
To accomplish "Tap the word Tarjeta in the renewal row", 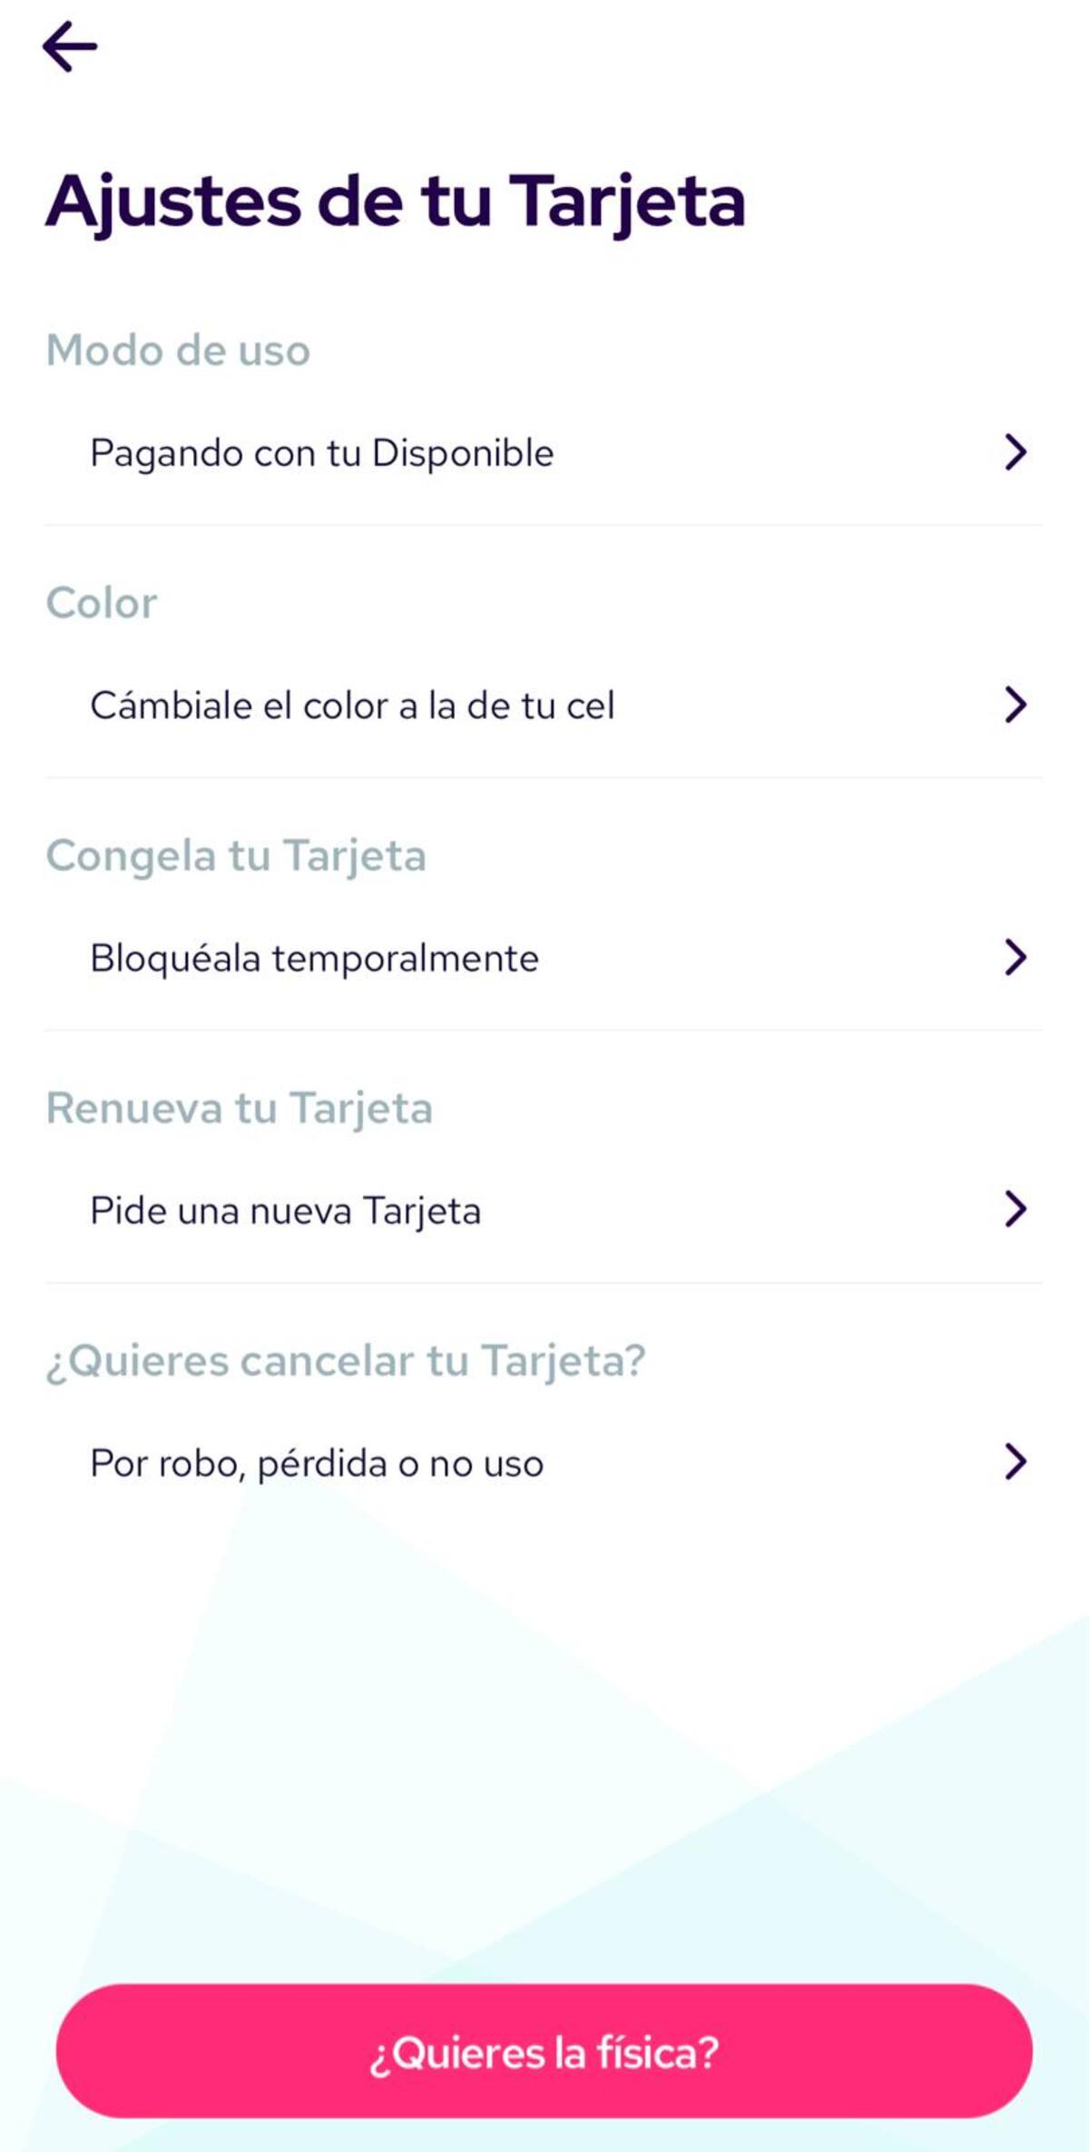I will tap(422, 1210).
